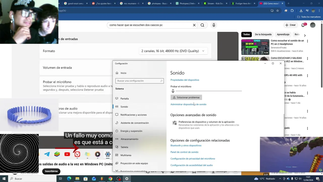Viewport: 323px width, 182px height.
Task: Switch to 'Photopea | Online' tab
Action: pos(187,4)
